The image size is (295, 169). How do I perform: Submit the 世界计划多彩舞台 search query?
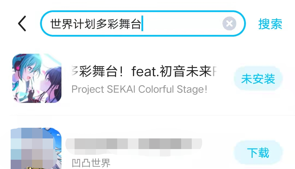pyautogui.click(x=270, y=24)
